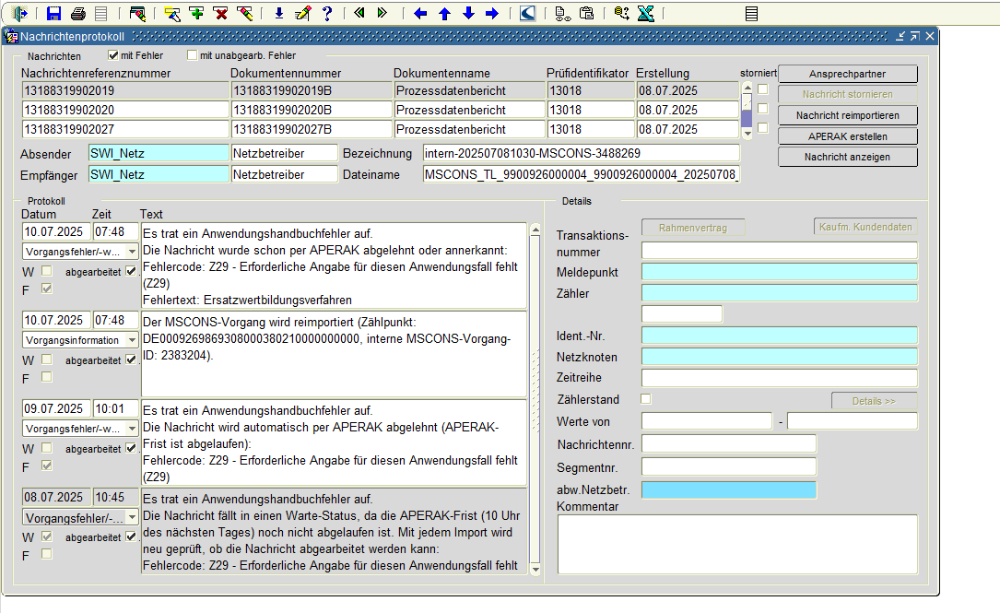Click the Excel export icon
Viewport: 1000px width, 613px height.
pyautogui.click(x=645, y=14)
